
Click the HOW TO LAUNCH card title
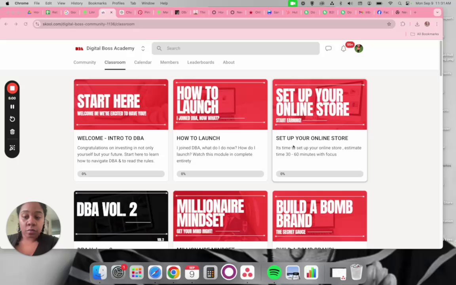coord(198,138)
